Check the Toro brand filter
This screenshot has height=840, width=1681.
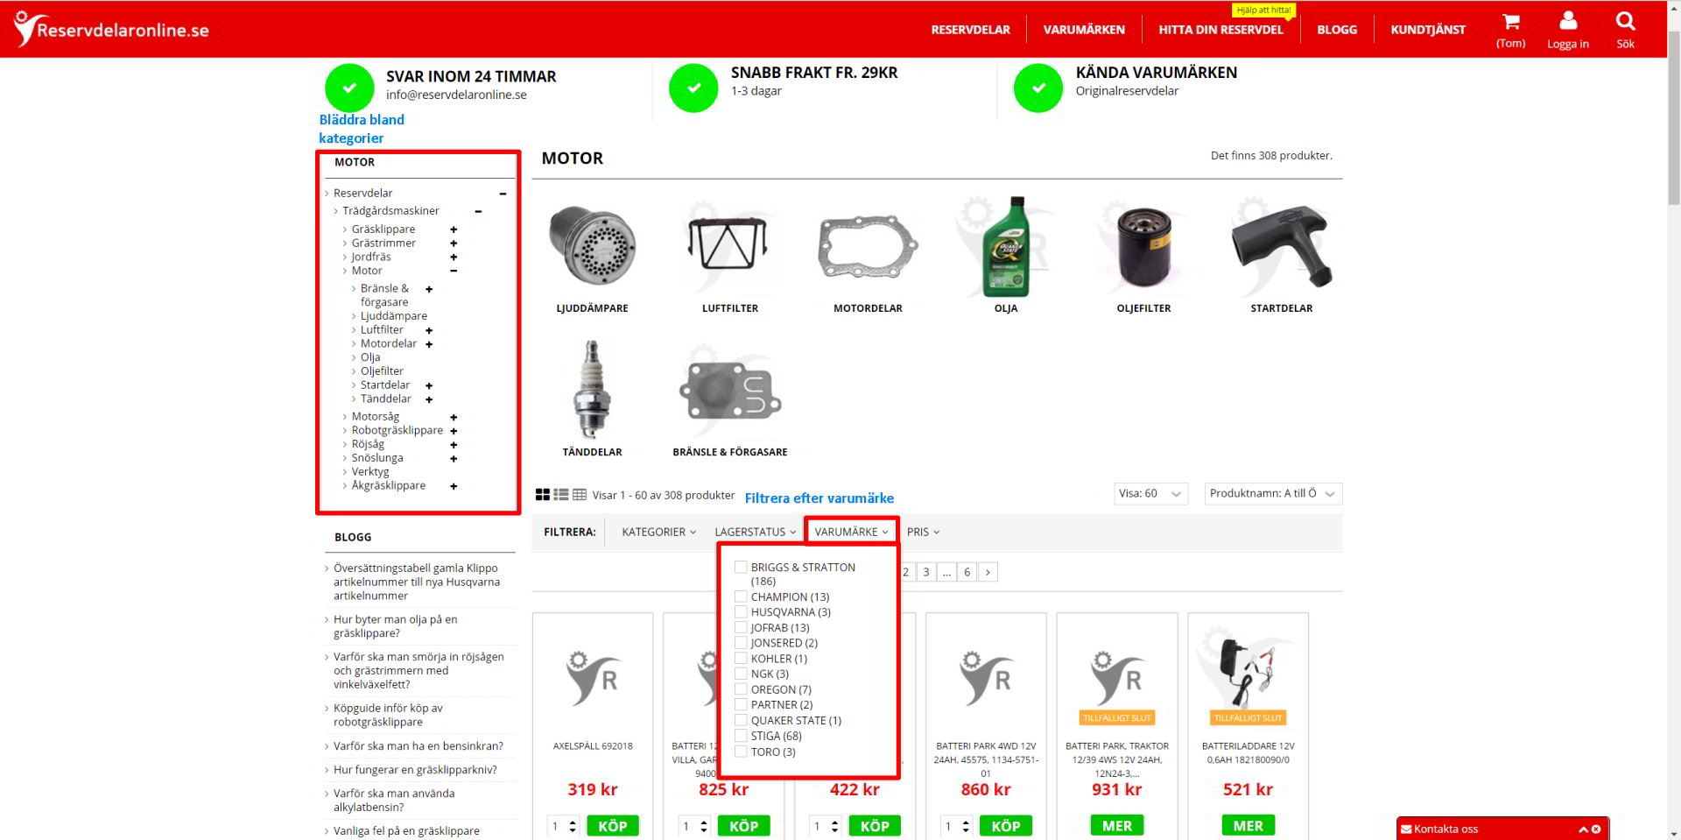click(x=741, y=752)
